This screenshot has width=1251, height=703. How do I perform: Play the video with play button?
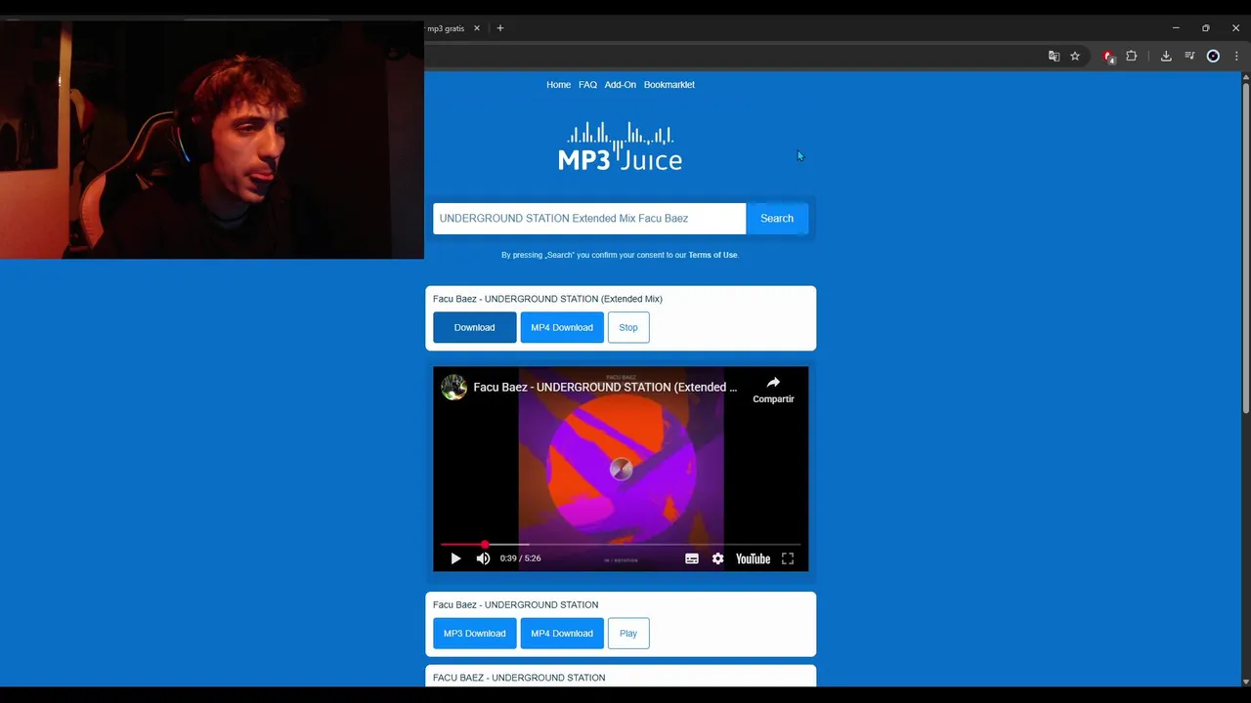[455, 558]
